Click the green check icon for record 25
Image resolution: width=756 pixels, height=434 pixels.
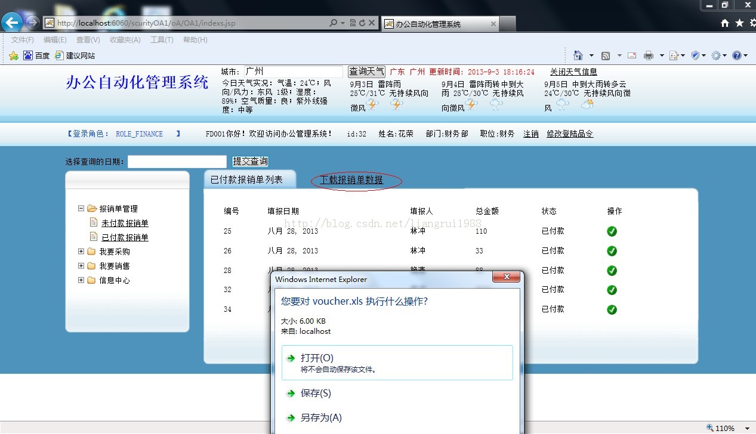coord(611,231)
